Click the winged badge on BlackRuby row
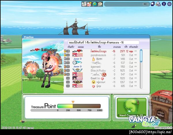173x135 pixels. pos(78,70)
